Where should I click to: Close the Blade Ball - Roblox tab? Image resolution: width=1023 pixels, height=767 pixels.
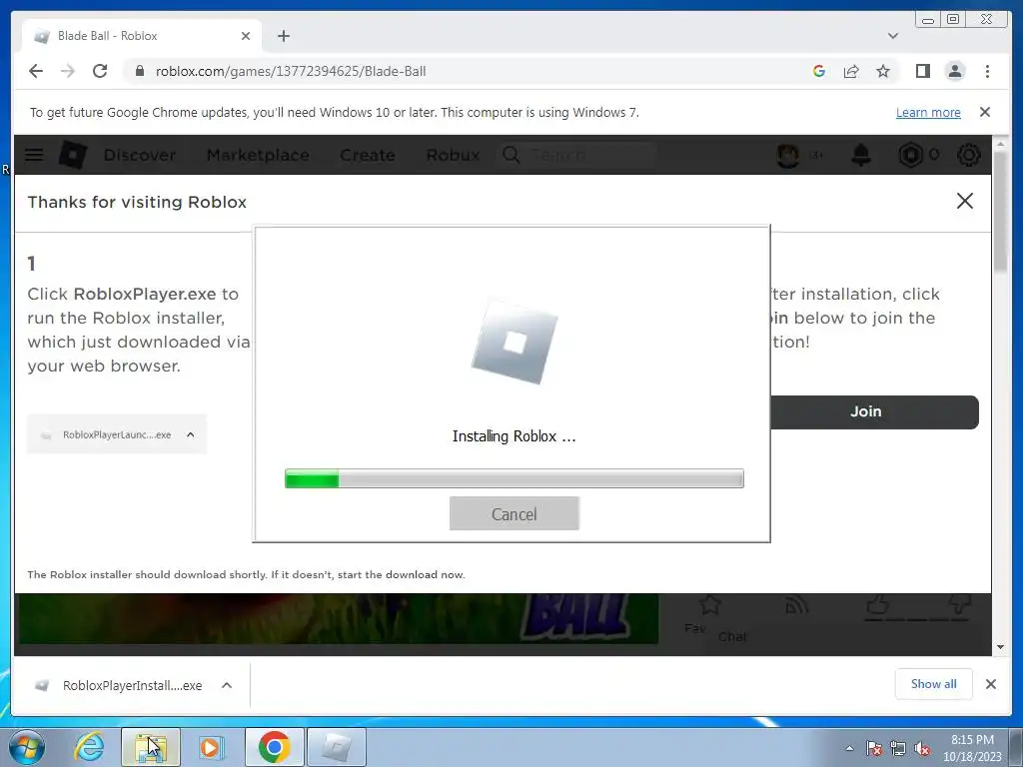coord(246,36)
